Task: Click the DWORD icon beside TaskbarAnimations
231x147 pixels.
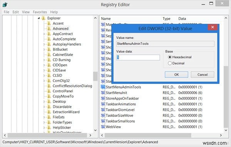Action: 103,104
